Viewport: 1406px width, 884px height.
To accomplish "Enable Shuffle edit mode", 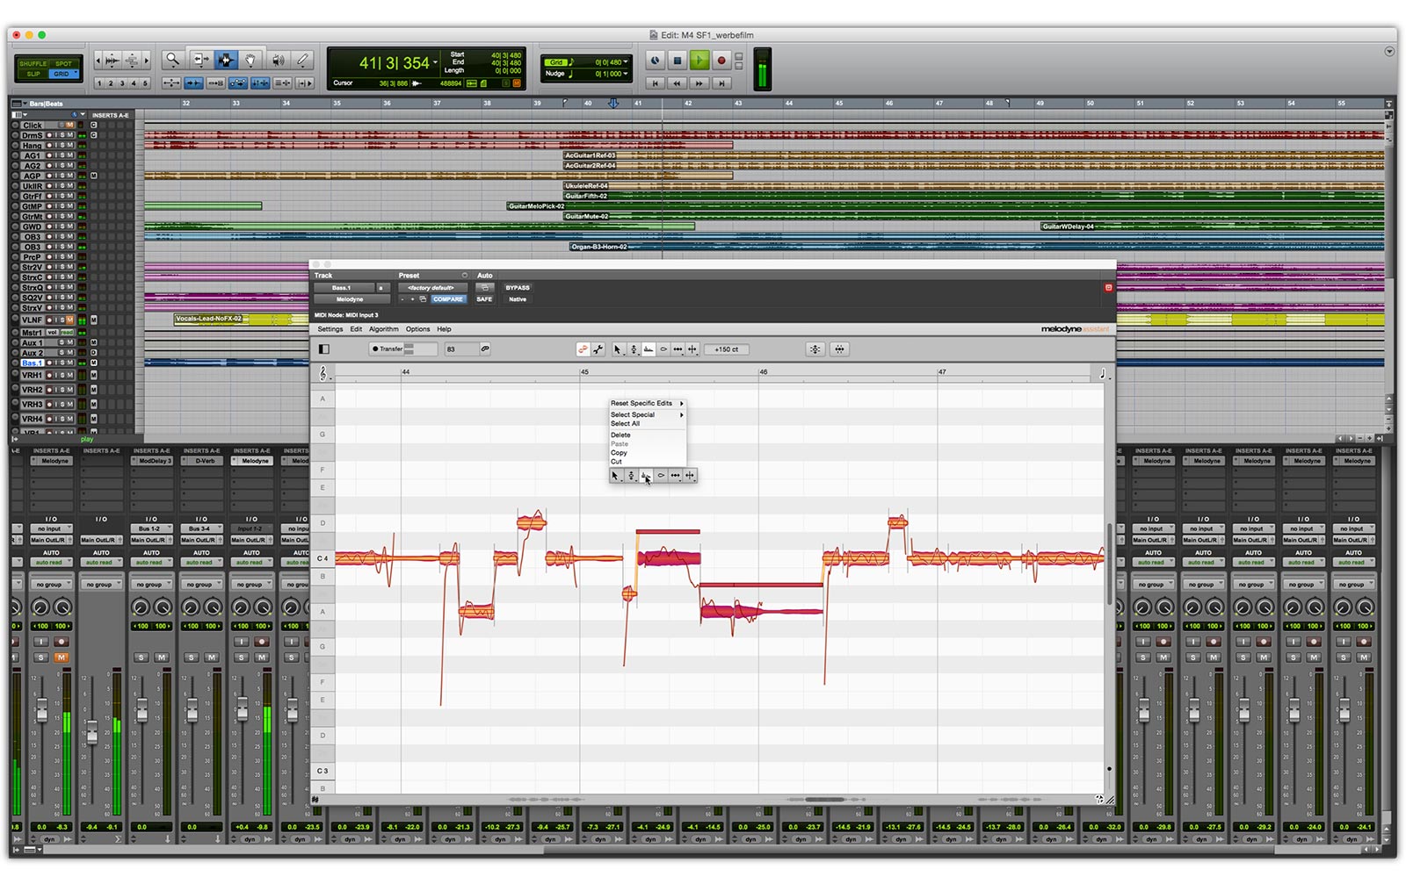I will (x=33, y=63).
